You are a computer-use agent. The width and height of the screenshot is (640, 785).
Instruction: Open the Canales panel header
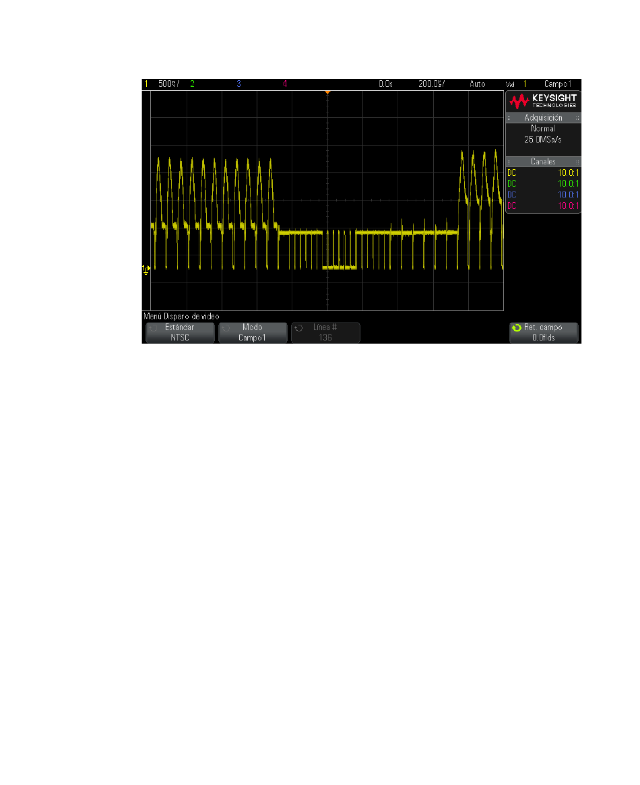click(x=543, y=162)
